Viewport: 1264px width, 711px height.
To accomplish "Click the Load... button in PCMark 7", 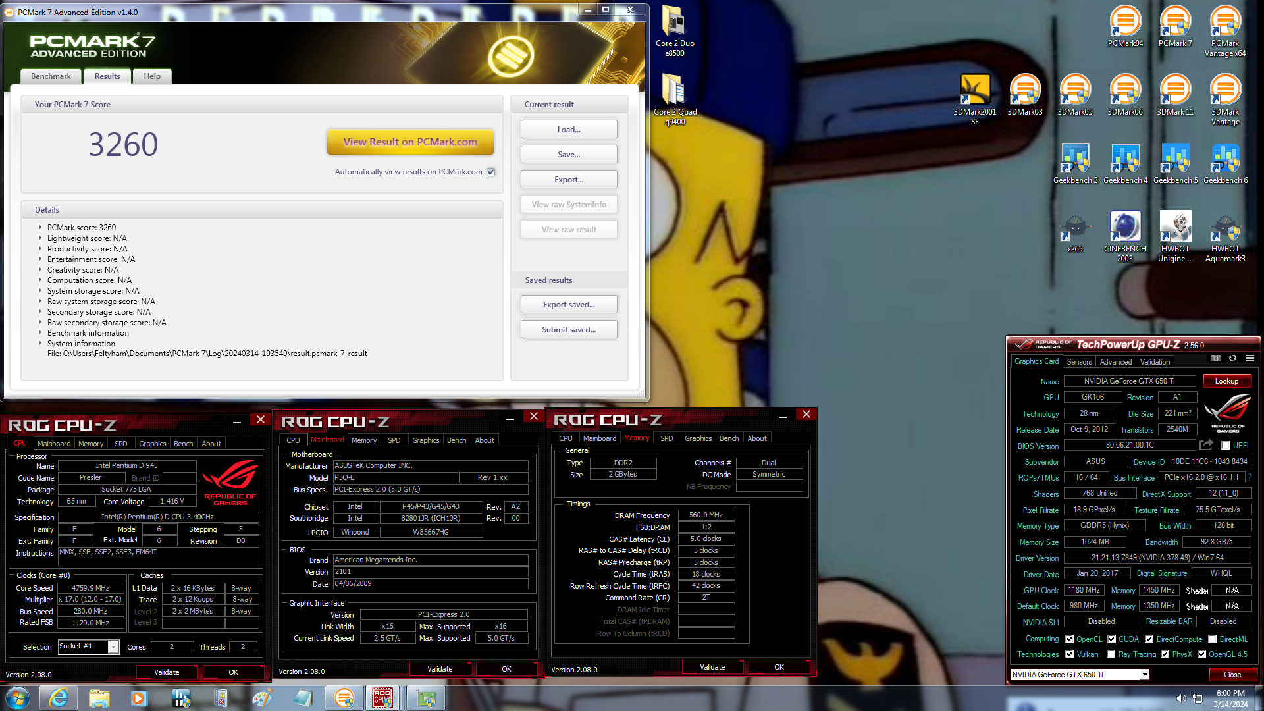I will click(569, 130).
